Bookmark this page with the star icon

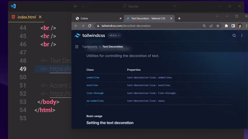(x=218, y=26)
